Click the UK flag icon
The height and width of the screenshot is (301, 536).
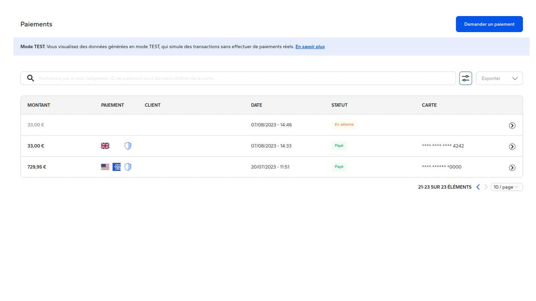[x=105, y=146]
